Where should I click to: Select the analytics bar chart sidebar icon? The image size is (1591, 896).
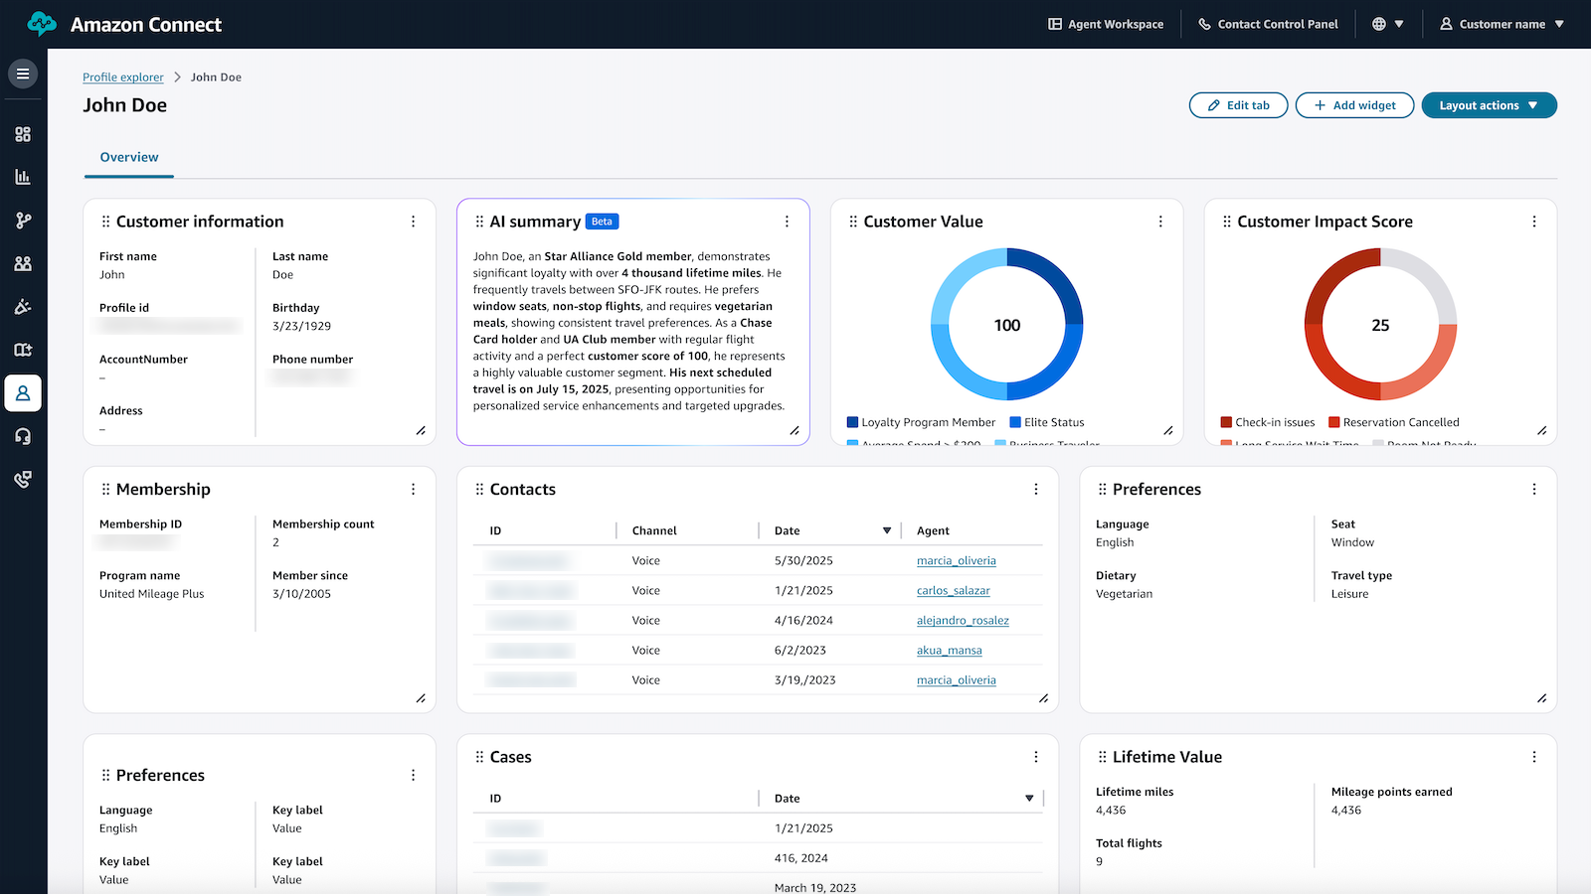[23, 176]
